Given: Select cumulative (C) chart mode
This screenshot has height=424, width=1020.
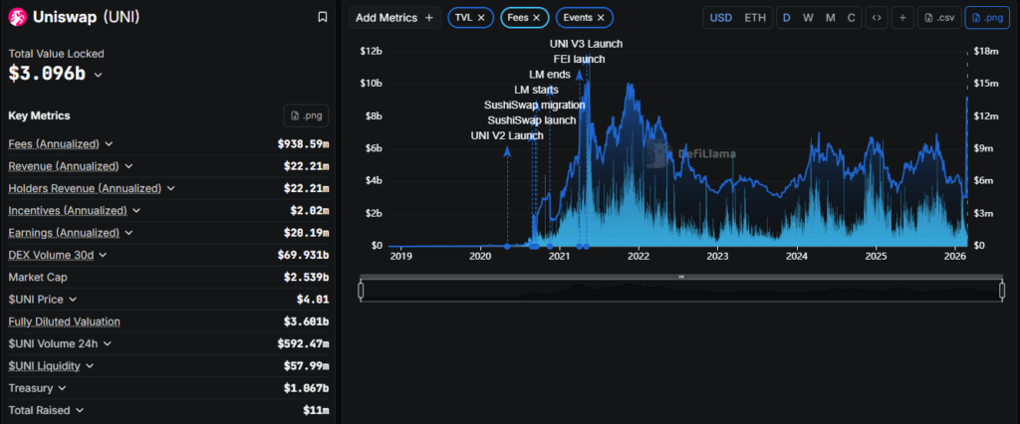Looking at the screenshot, I should [851, 18].
